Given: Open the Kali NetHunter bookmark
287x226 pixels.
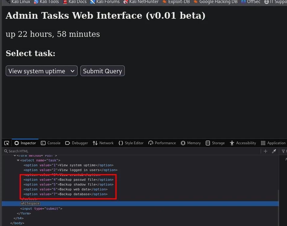Looking at the screenshot, I should tap(141, 2).
